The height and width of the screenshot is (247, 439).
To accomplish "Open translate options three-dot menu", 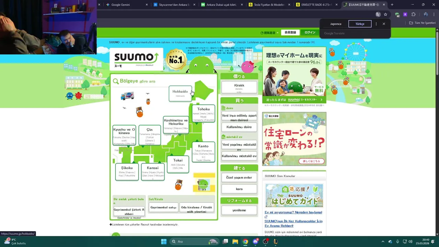I will point(376,24).
